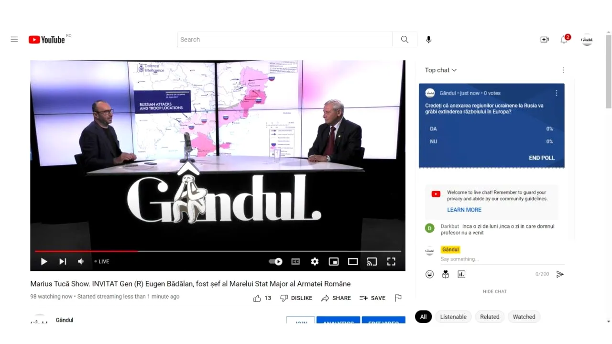The width and height of the screenshot is (612, 344).
Task: Open the chat options three-dot menu
Action: click(563, 70)
